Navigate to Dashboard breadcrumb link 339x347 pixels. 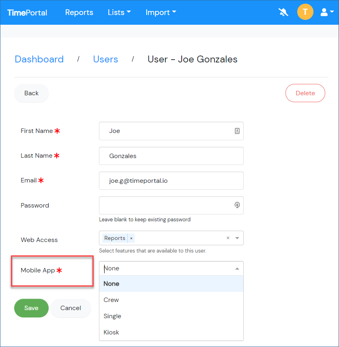(39, 59)
